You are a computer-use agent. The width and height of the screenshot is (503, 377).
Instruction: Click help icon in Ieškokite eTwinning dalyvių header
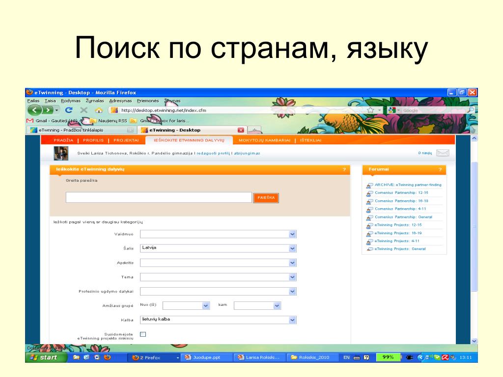point(344,169)
